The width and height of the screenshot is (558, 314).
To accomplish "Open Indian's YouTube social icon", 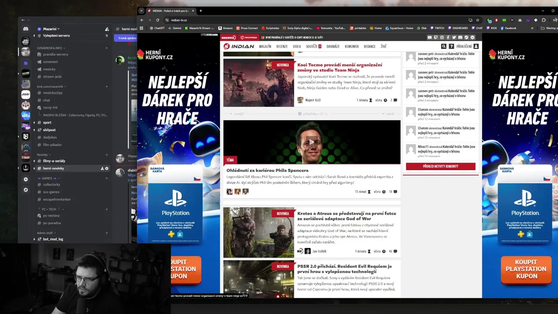I will pos(429,38).
